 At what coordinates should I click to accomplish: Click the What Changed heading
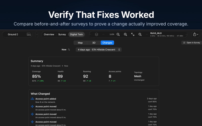pyautogui.click(x=40, y=94)
